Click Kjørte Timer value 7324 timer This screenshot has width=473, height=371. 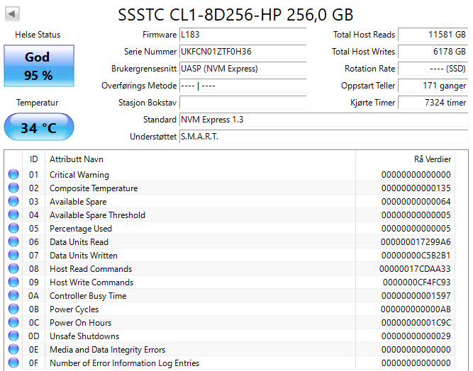[433, 103]
